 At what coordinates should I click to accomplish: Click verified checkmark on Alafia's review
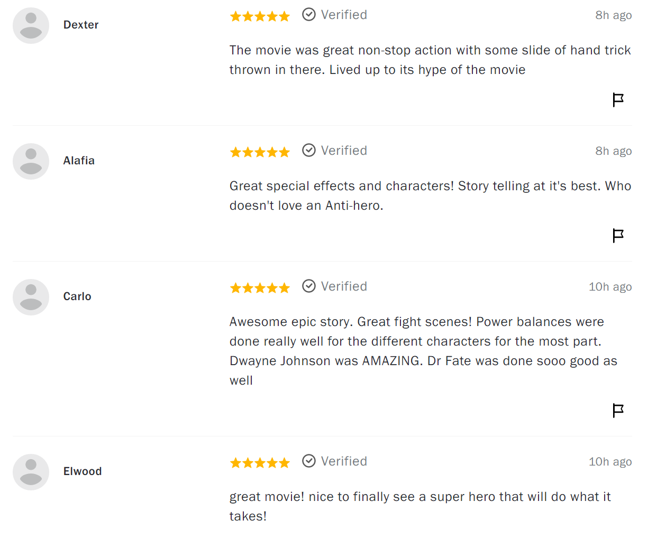click(309, 150)
